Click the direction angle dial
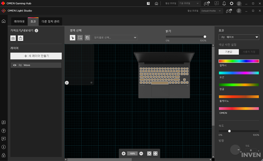The width and height of the screenshot is (263, 161). (235, 150)
